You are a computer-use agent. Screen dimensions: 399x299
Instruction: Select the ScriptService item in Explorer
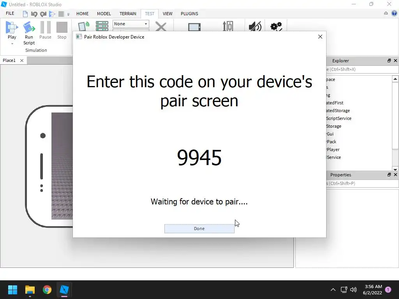click(x=339, y=118)
